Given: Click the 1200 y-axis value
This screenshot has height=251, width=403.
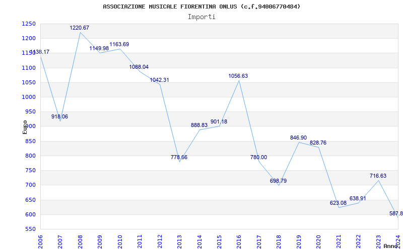Looking at the screenshot, I should pyautogui.click(x=29, y=39).
